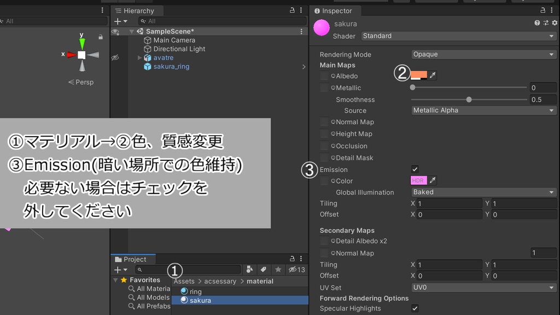Expand the avatre object in Hierarchy
This screenshot has width=560, height=315.
tap(139, 57)
